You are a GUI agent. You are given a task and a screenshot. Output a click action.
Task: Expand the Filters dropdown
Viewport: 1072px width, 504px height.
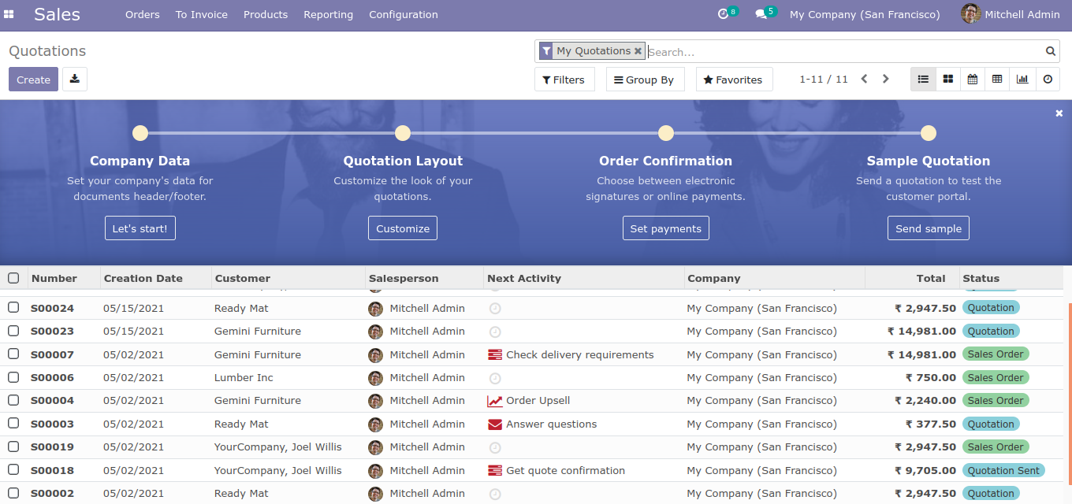[564, 80]
